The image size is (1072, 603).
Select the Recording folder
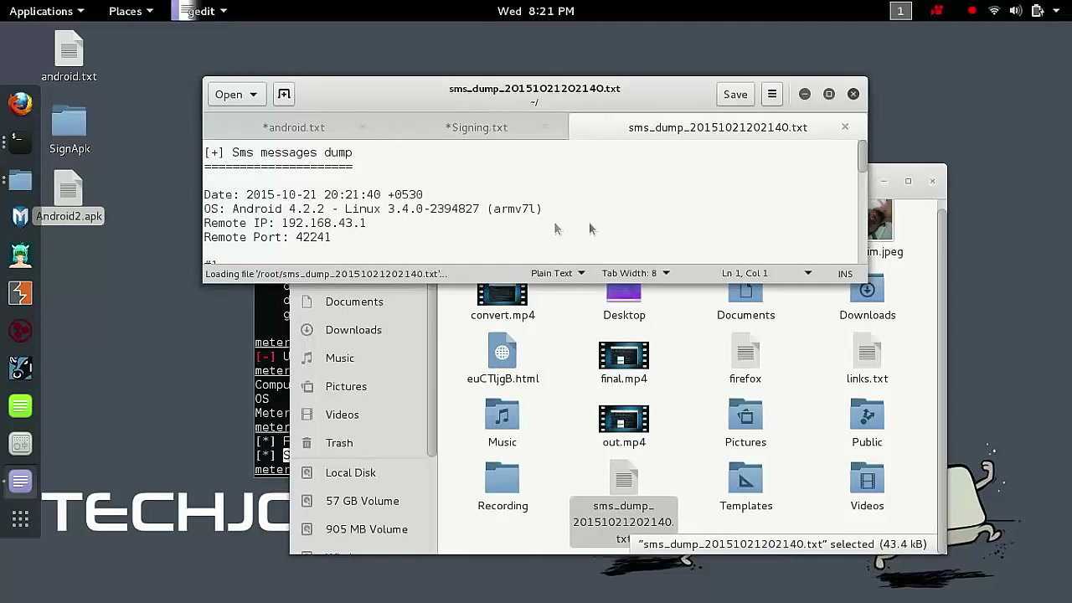[502, 487]
